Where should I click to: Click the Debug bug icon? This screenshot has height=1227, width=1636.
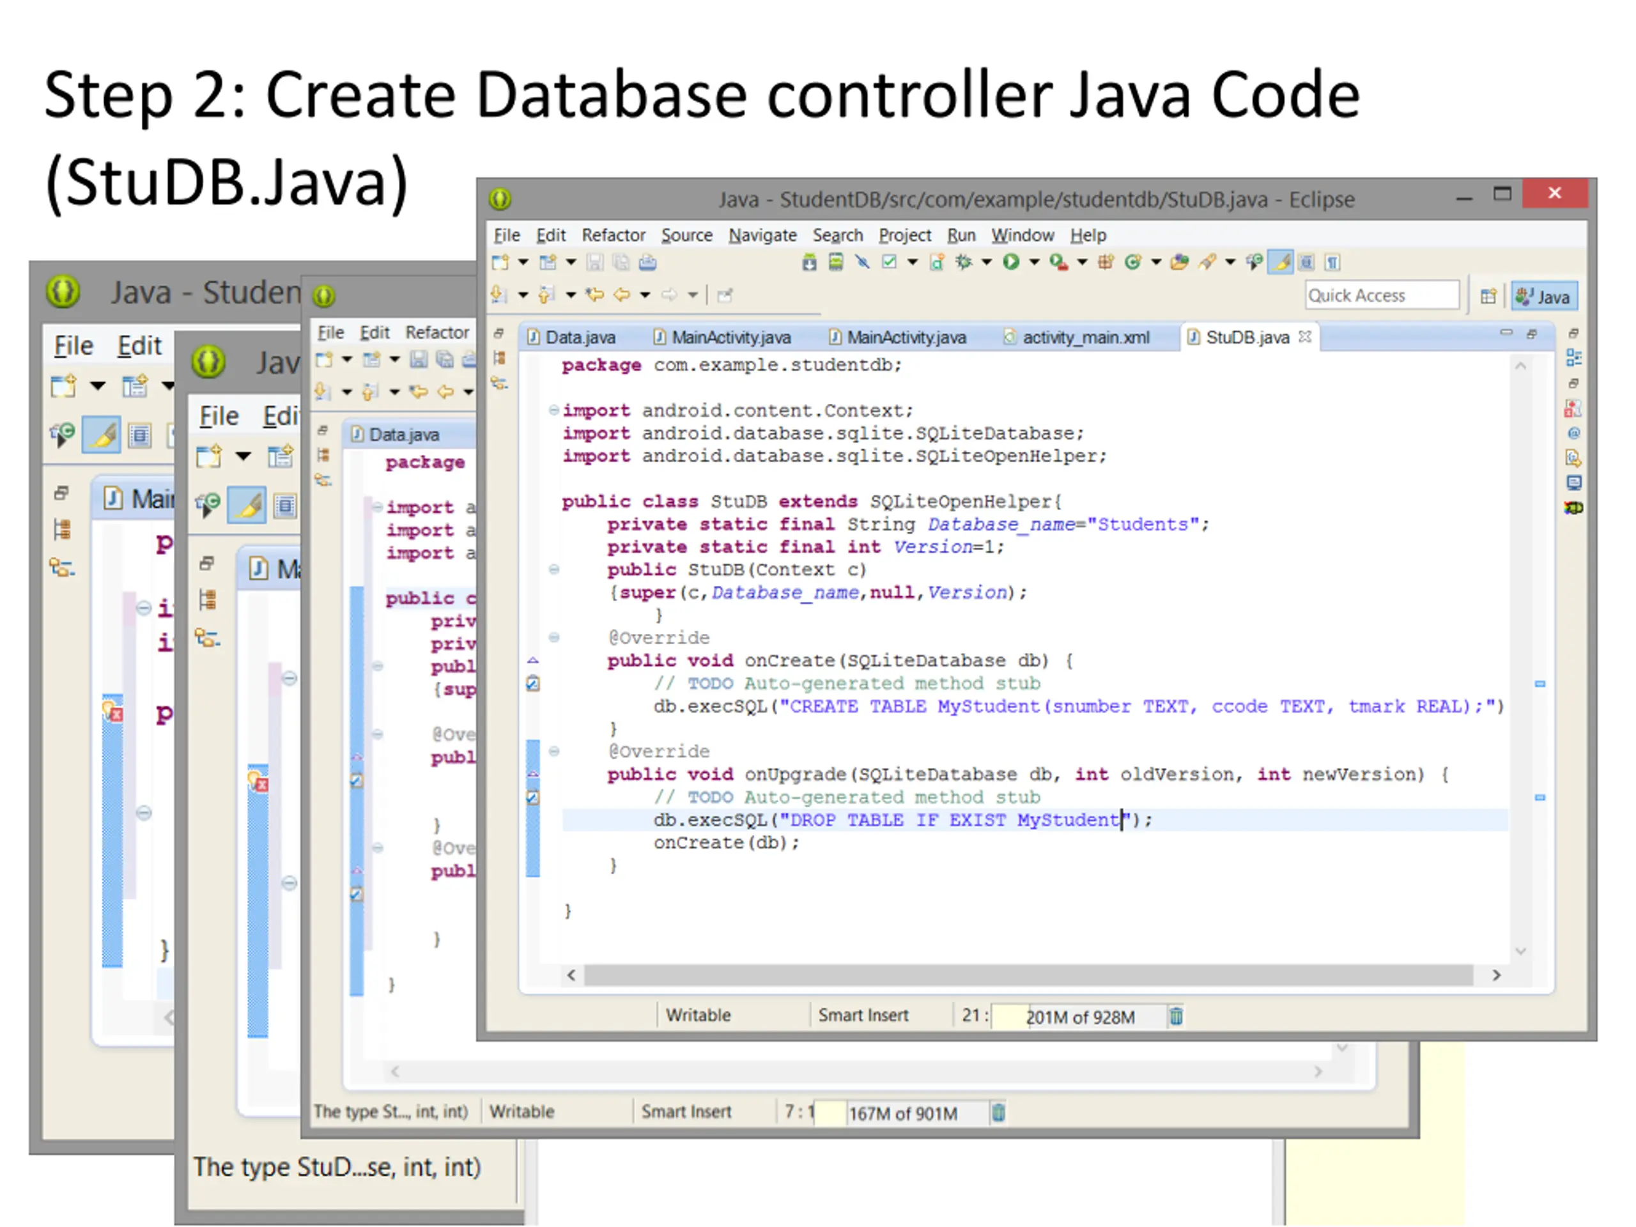[x=964, y=262]
